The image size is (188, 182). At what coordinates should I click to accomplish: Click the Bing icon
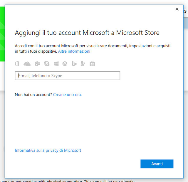point(74,64)
